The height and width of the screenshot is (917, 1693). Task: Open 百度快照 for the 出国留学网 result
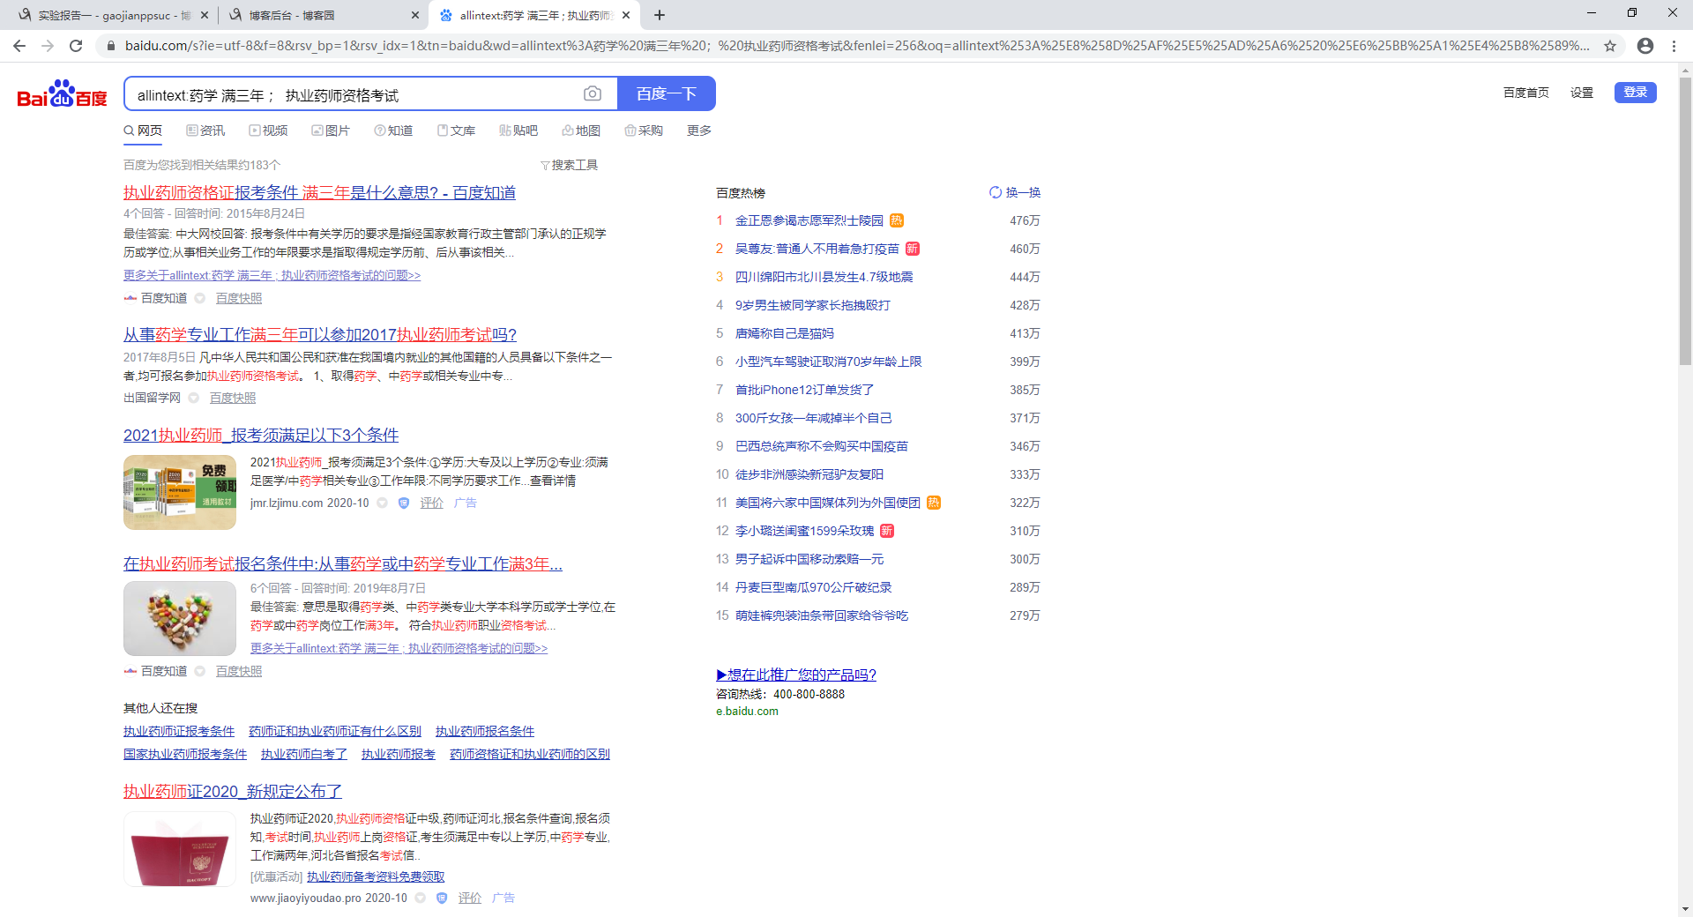pyautogui.click(x=233, y=398)
